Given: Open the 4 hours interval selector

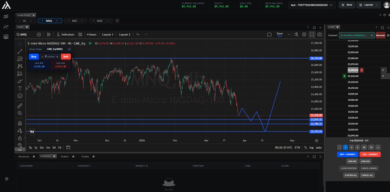Looking at the screenshot, I should [92, 34].
